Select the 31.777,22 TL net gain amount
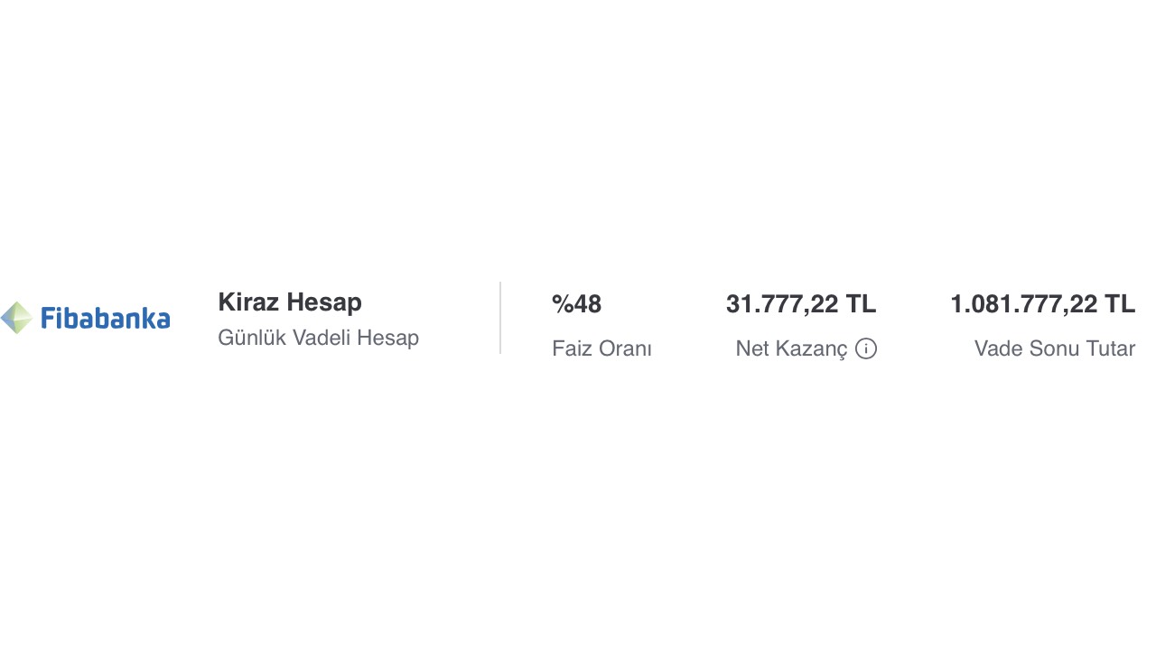 (x=801, y=304)
